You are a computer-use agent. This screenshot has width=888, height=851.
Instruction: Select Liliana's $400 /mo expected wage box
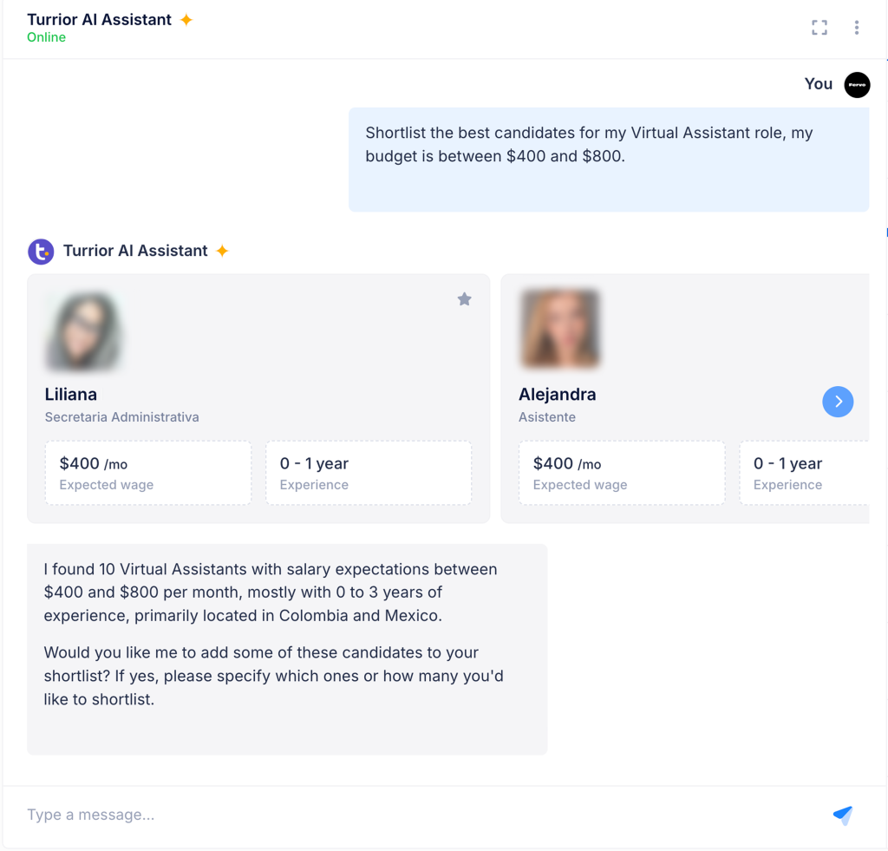coord(148,473)
